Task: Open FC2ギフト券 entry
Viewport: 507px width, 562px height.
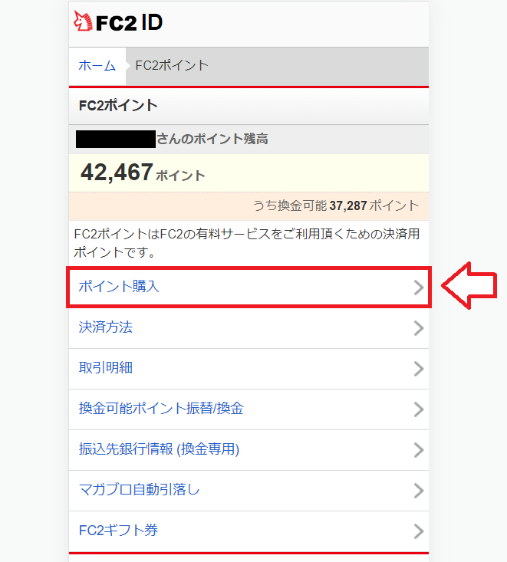Action: (x=249, y=531)
